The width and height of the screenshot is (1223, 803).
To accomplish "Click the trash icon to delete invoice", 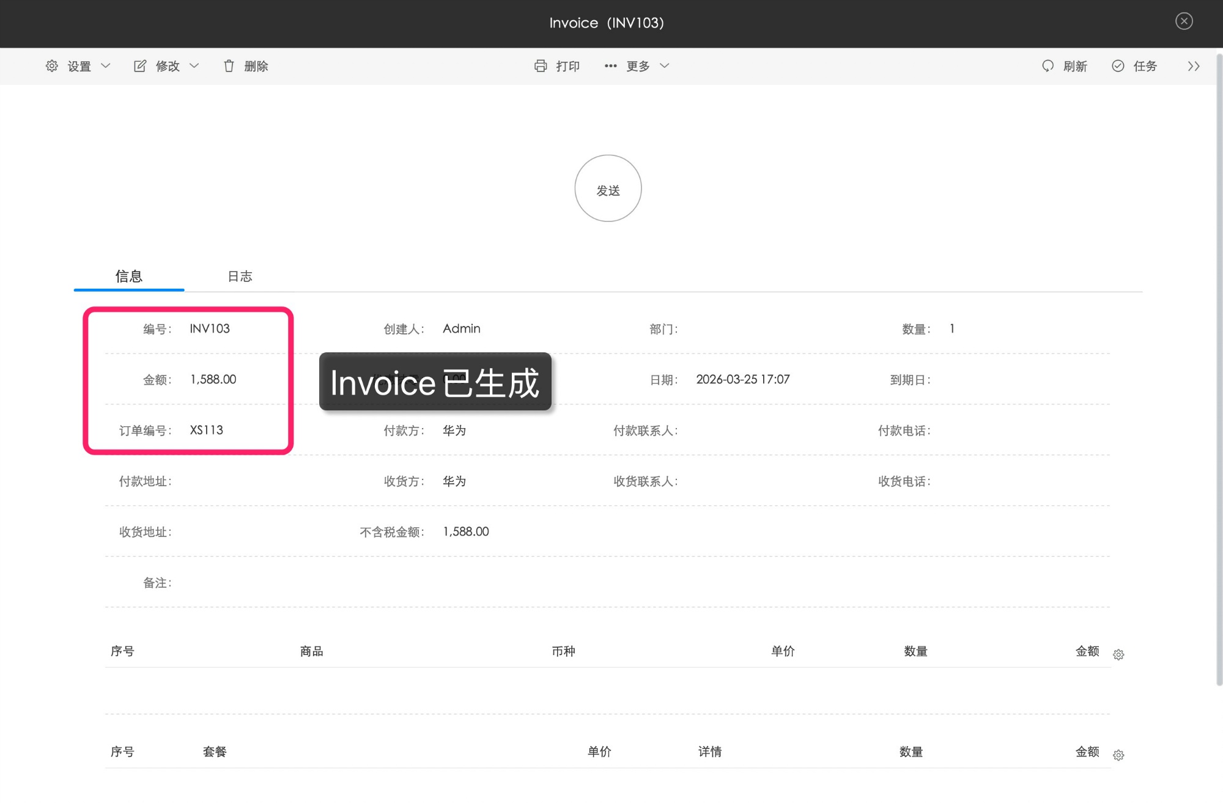I will tap(229, 66).
